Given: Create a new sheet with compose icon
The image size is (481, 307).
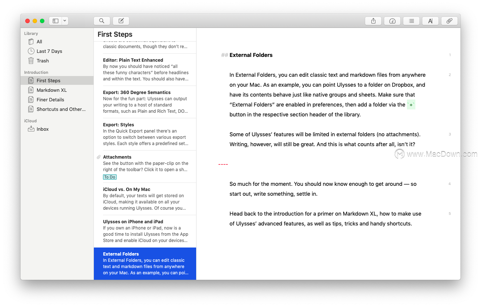Looking at the screenshot, I should coord(121,21).
